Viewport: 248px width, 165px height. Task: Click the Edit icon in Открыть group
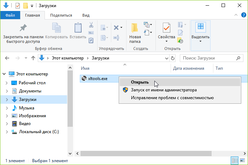(x=181, y=33)
